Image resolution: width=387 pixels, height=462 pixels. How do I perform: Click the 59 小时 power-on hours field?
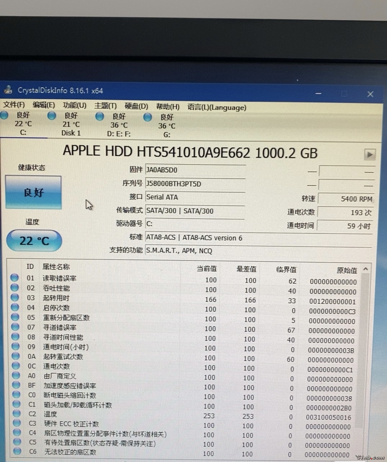(x=345, y=226)
